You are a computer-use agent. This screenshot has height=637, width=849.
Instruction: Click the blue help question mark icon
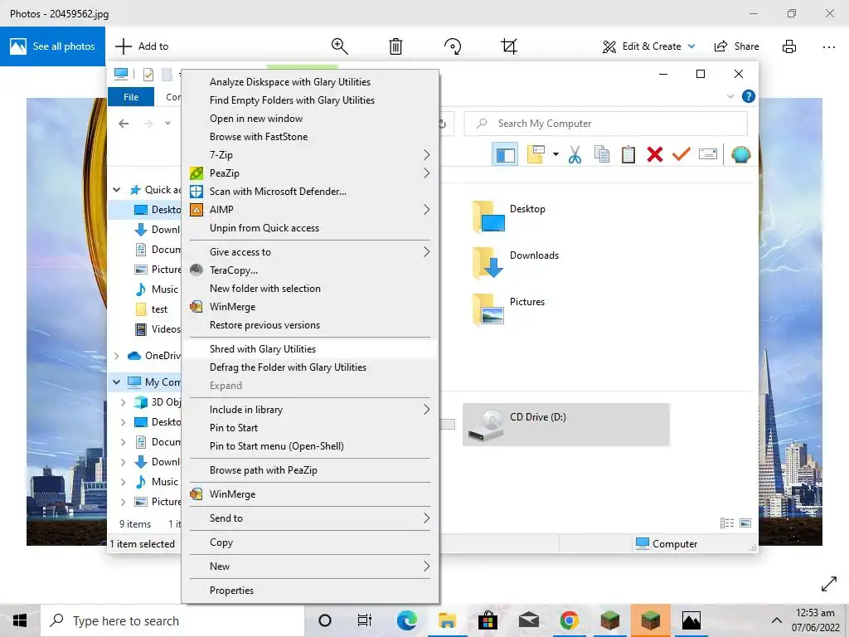[749, 96]
